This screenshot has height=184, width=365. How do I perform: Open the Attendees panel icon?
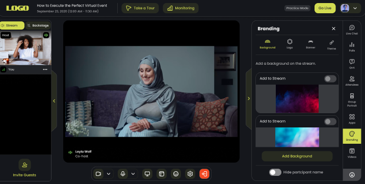(352, 81)
